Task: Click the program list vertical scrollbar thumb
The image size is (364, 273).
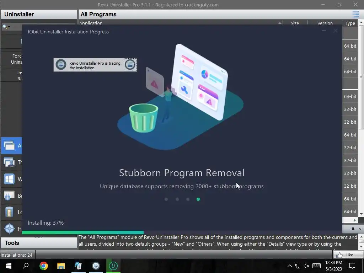Action: [x=361, y=77]
